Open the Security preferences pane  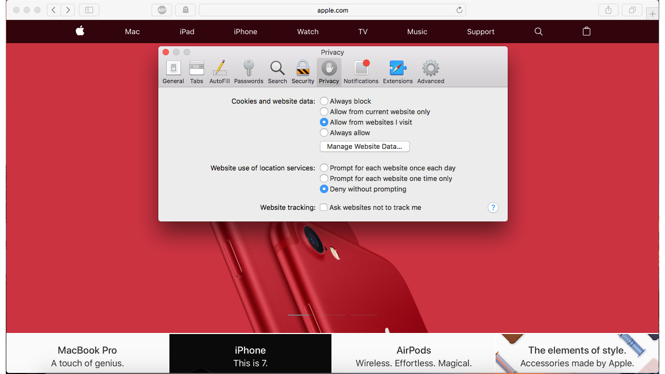(x=303, y=72)
